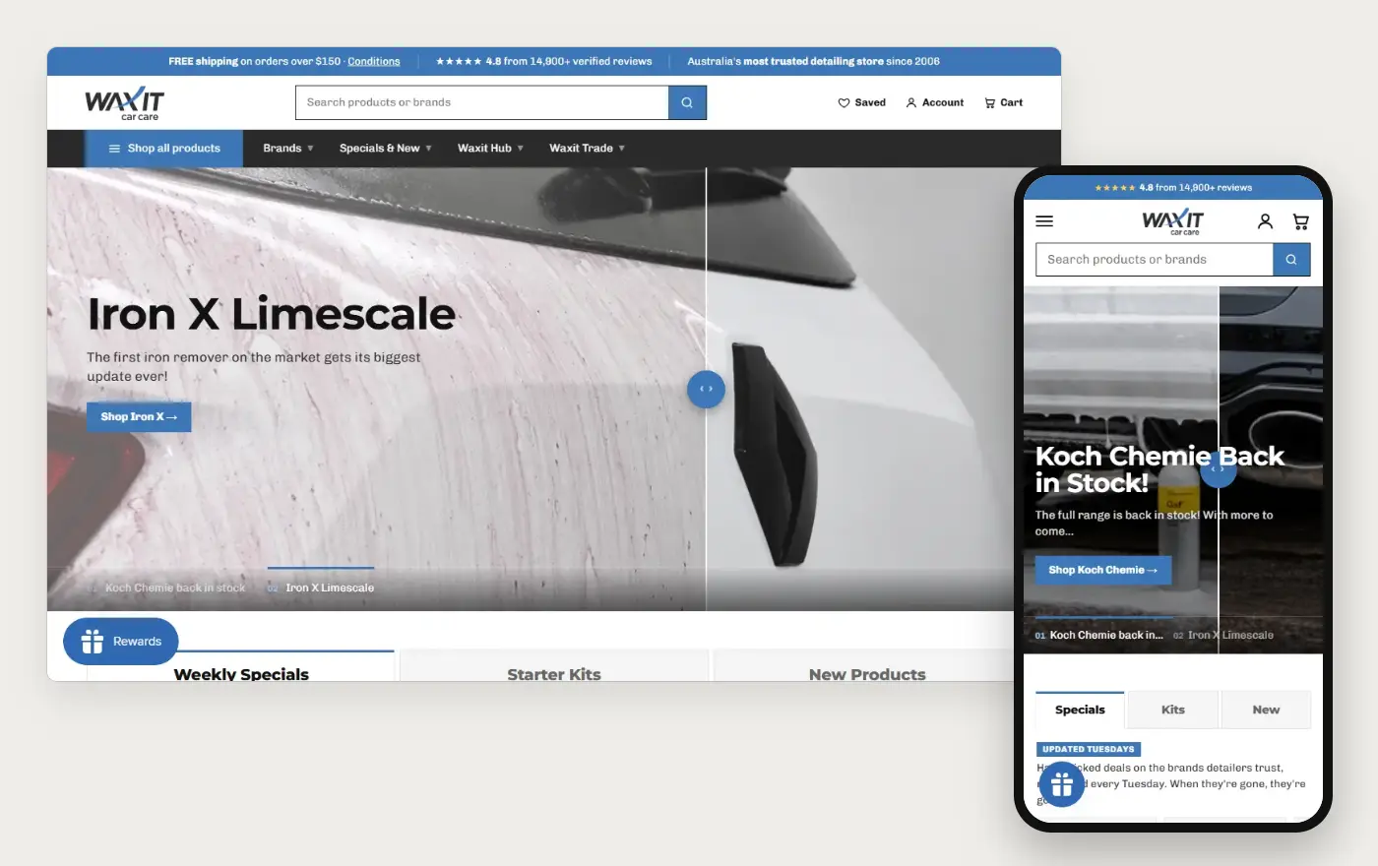This screenshot has width=1378, height=866.
Task: Go to mobile slide 01 Koch Chemie back in...
Action: point(1099,635)
